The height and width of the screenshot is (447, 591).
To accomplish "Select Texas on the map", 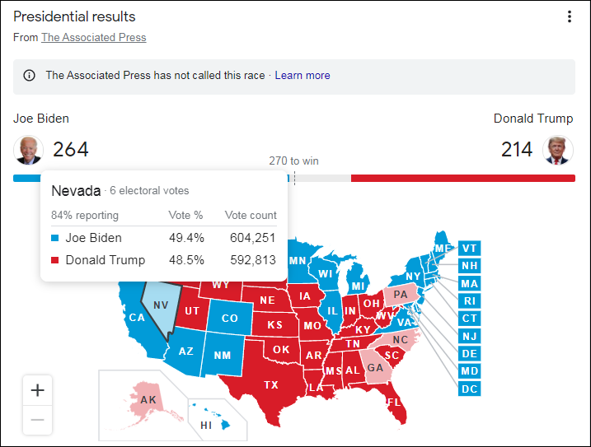I will coord(270,384).
